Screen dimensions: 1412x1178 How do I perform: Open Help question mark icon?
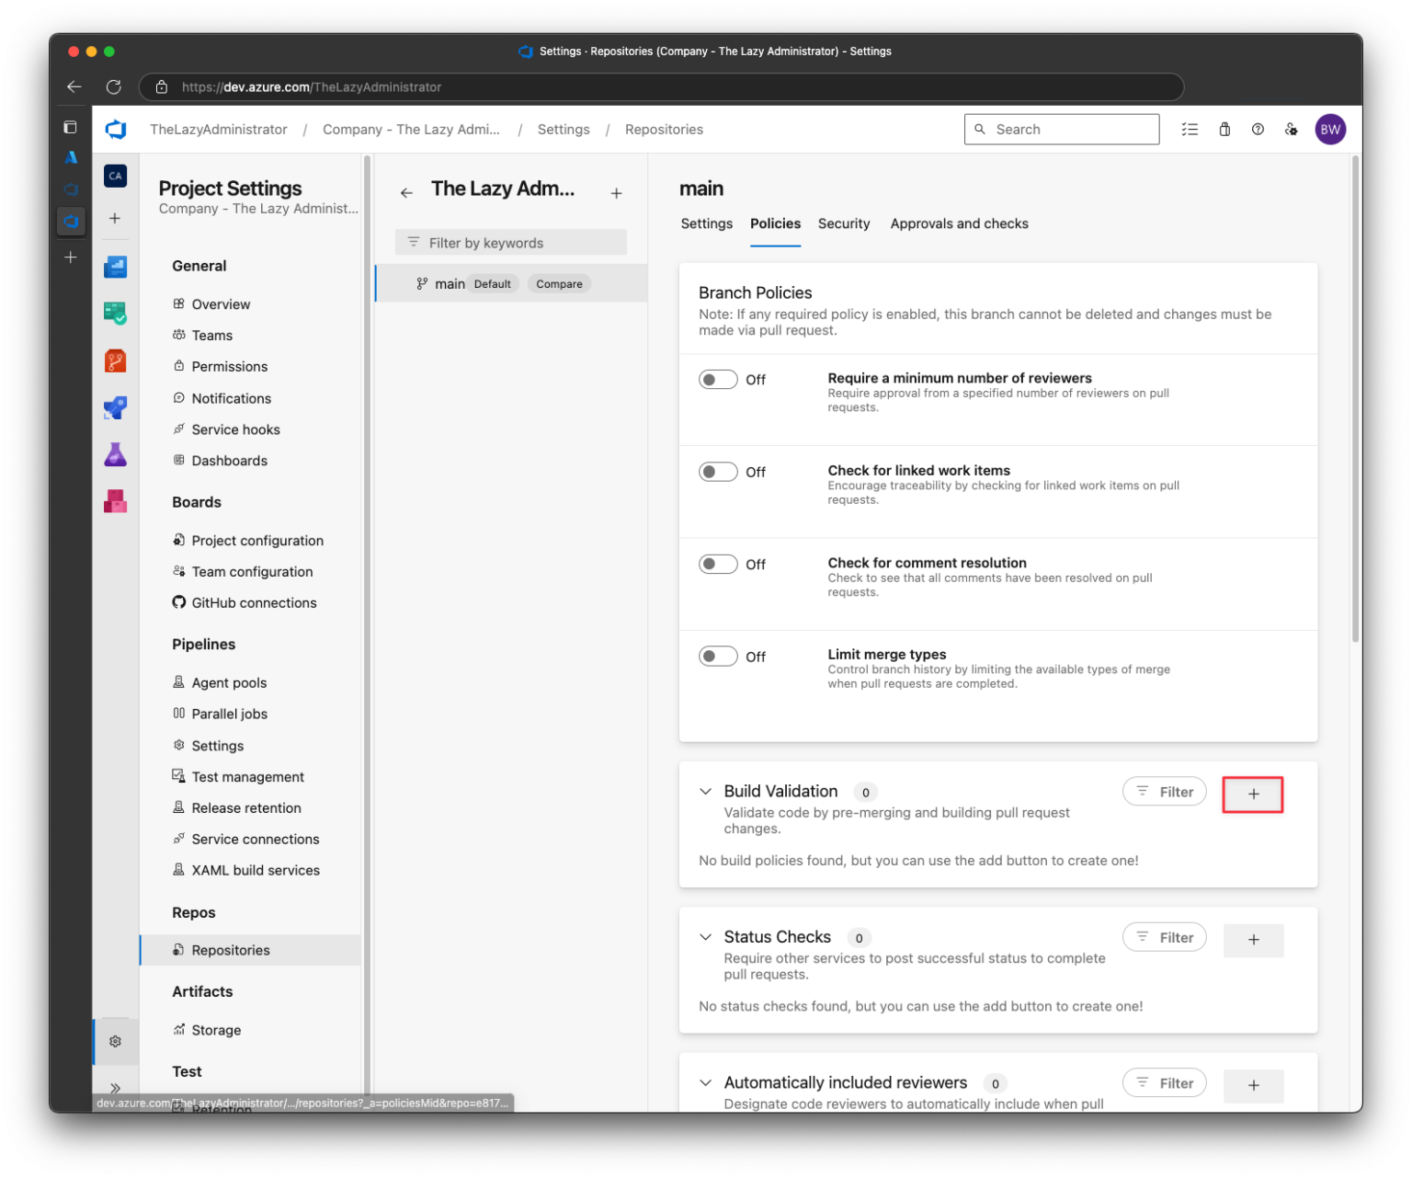pos(1258,130)
